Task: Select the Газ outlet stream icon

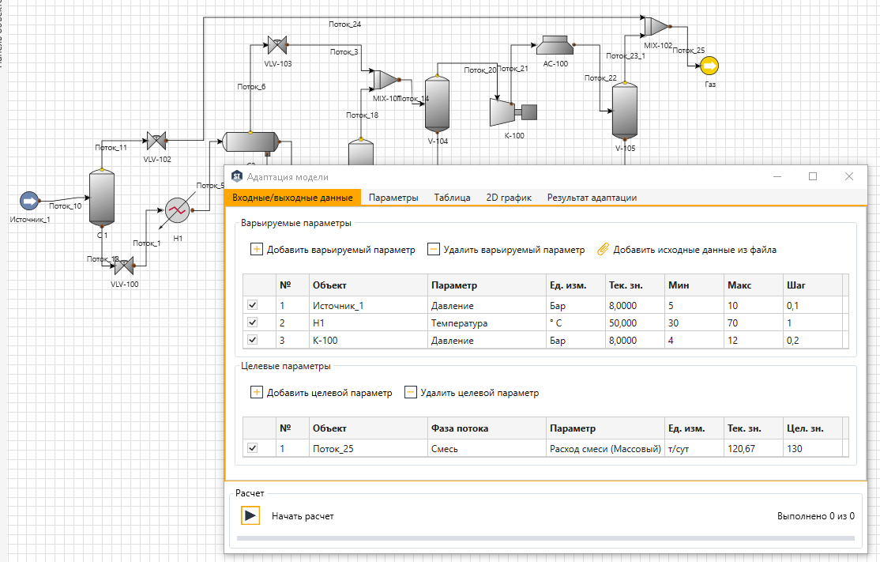Action: (709, 66)
